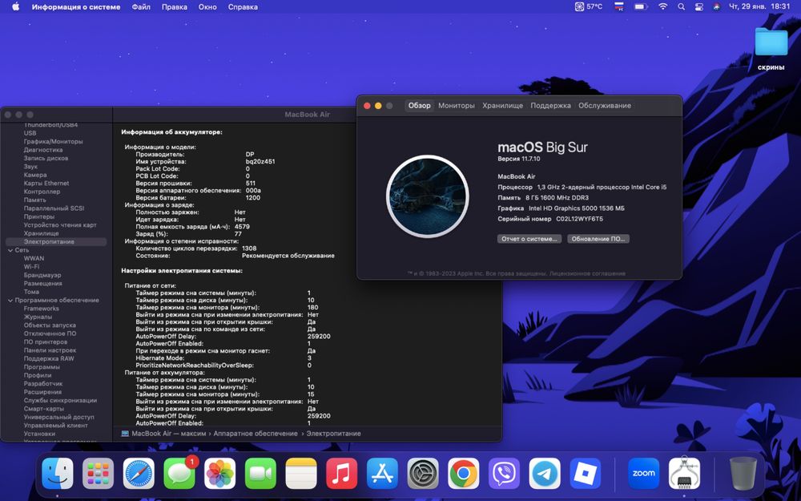Open the Wi-Fi menu bar icon
The image size is (801, 501).
[x=662, y=6]
